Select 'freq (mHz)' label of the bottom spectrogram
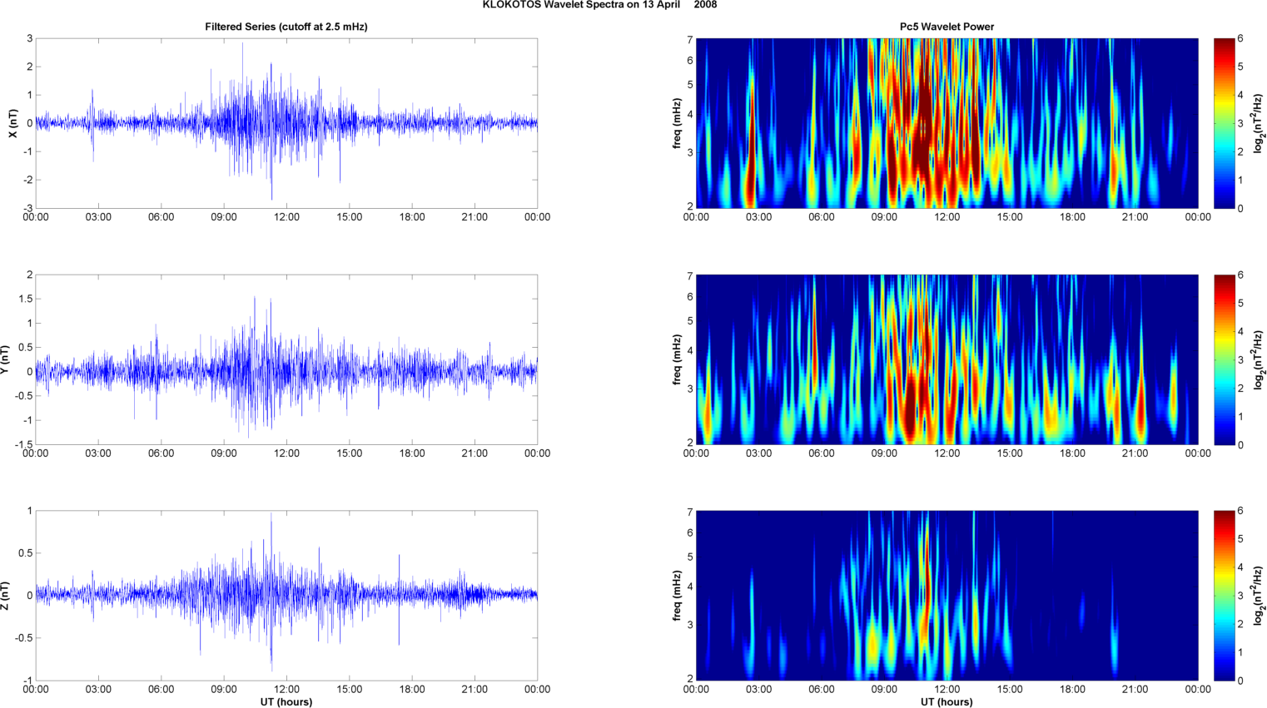The width and height of the screenshot is (1267, 708). pyautogui.click(x=677, y=596)
